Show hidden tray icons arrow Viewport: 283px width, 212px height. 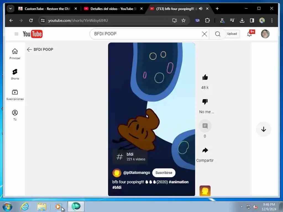pos(242,207)
